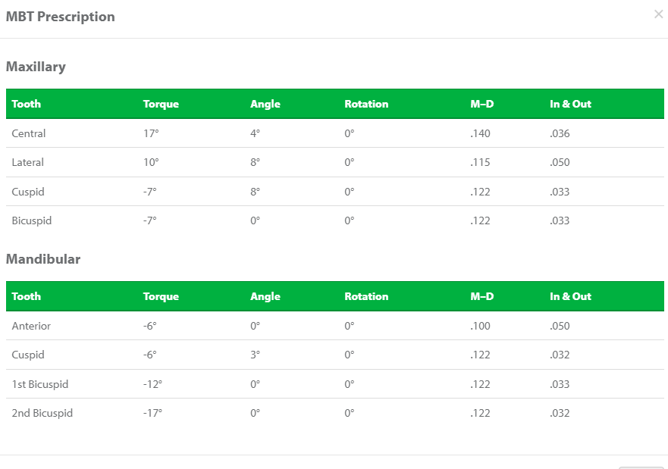Select the 1st Bicuspid row
Image resolution: width=668 pixels, height=469 pixels.
point(335,384)
